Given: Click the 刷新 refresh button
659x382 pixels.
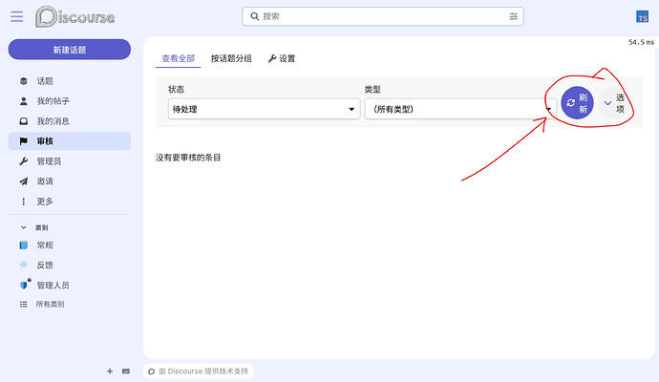Looking at the screenshot, I should (x=577, y=103).
